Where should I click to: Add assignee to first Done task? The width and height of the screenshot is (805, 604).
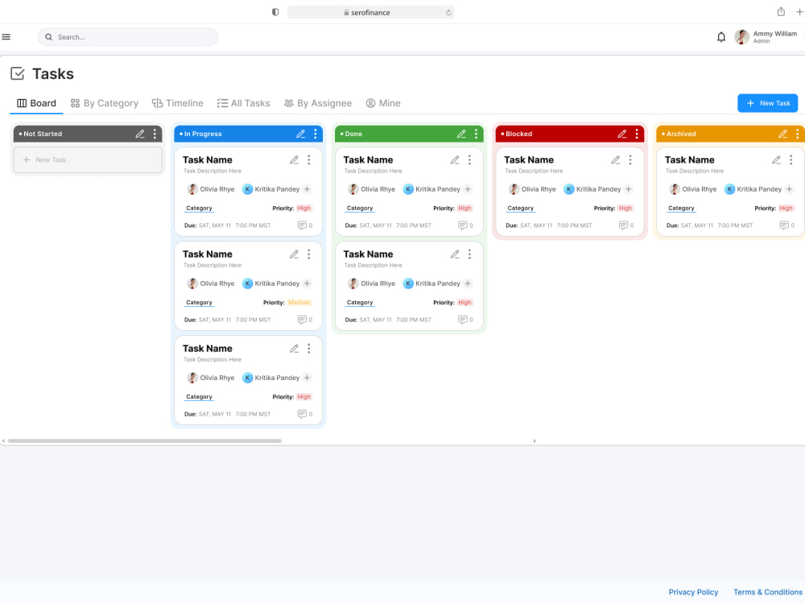(x=468, y=189)
